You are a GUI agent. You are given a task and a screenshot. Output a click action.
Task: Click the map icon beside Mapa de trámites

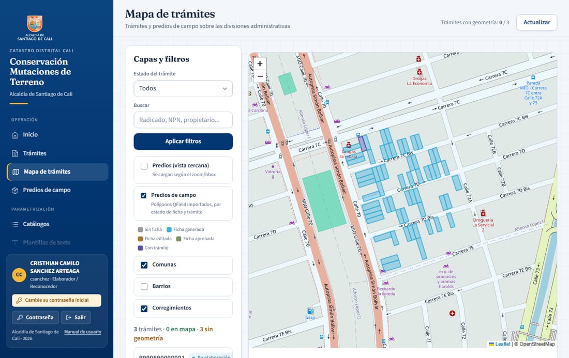(16, 172)
